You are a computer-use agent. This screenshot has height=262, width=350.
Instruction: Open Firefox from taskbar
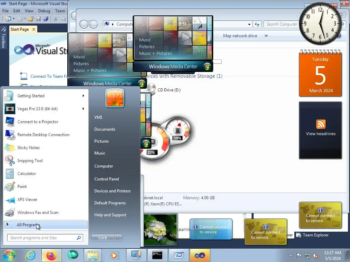51,255
